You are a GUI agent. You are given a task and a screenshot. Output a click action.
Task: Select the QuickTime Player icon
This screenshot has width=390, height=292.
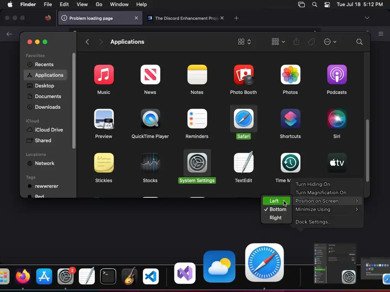pyautogui.click(x=150, y=119)
